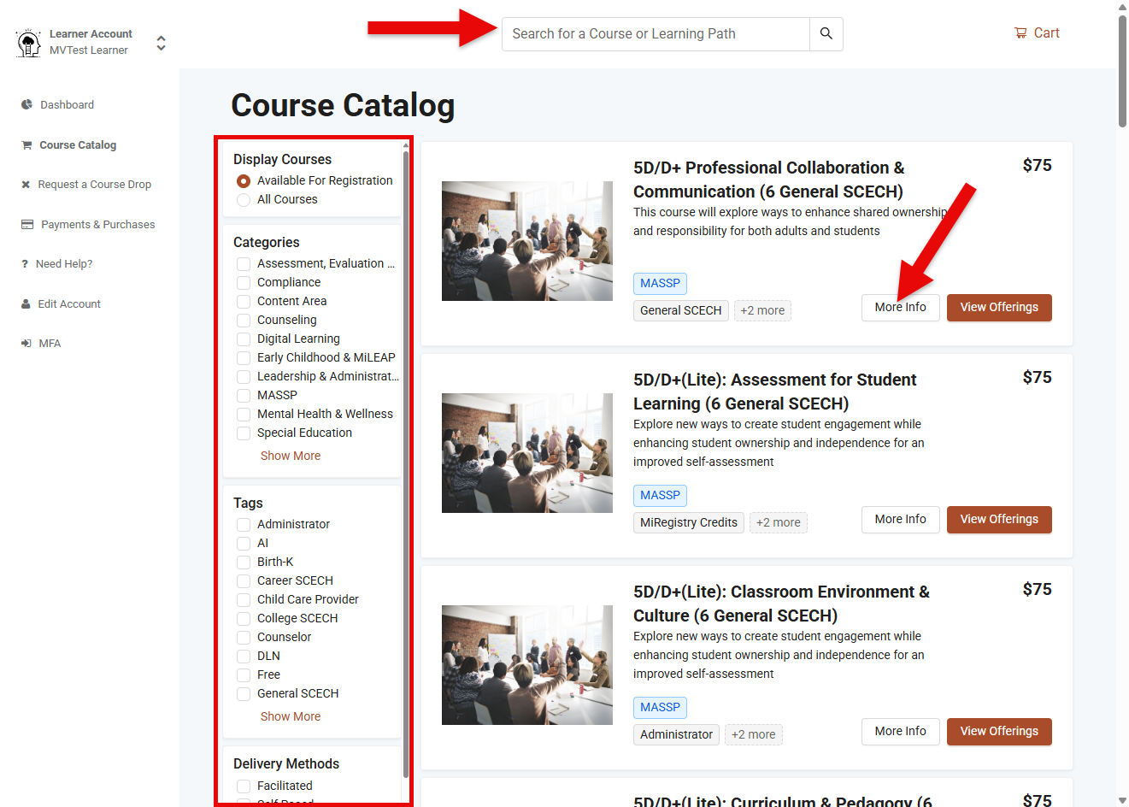Click the X icon beside Request a Course Drop
The height and width of the screenshot is (807, 1129).
[x=26, y=185]
